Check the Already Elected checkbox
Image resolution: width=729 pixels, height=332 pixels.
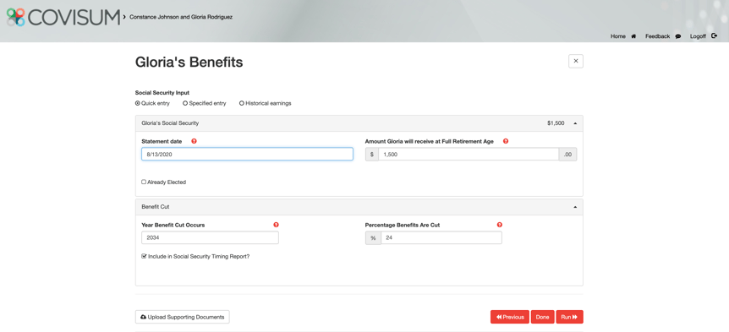click(144, 182)
